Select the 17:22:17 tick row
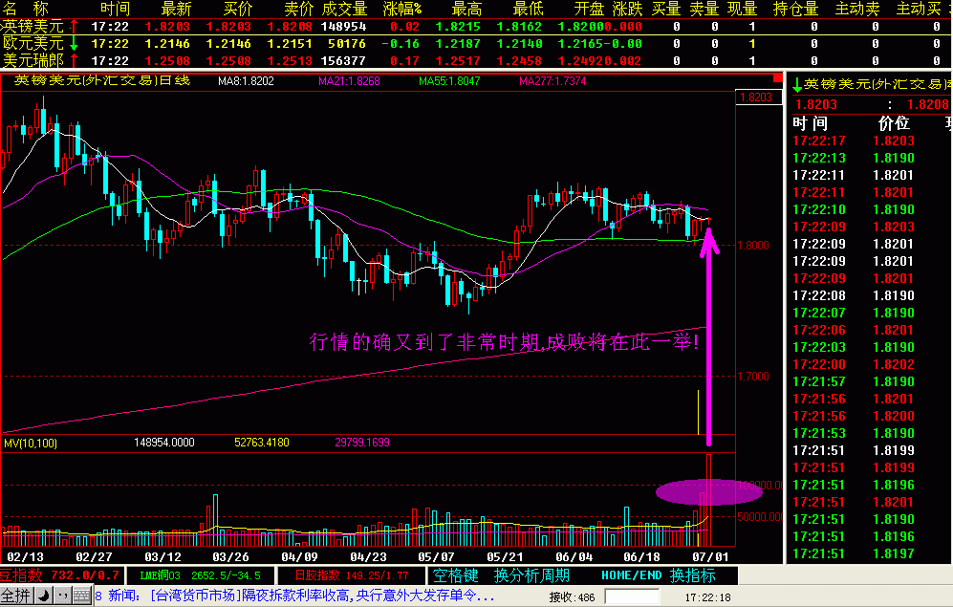Image resolution: width=953 pixels, height=607 pixels. click(871, 141)
